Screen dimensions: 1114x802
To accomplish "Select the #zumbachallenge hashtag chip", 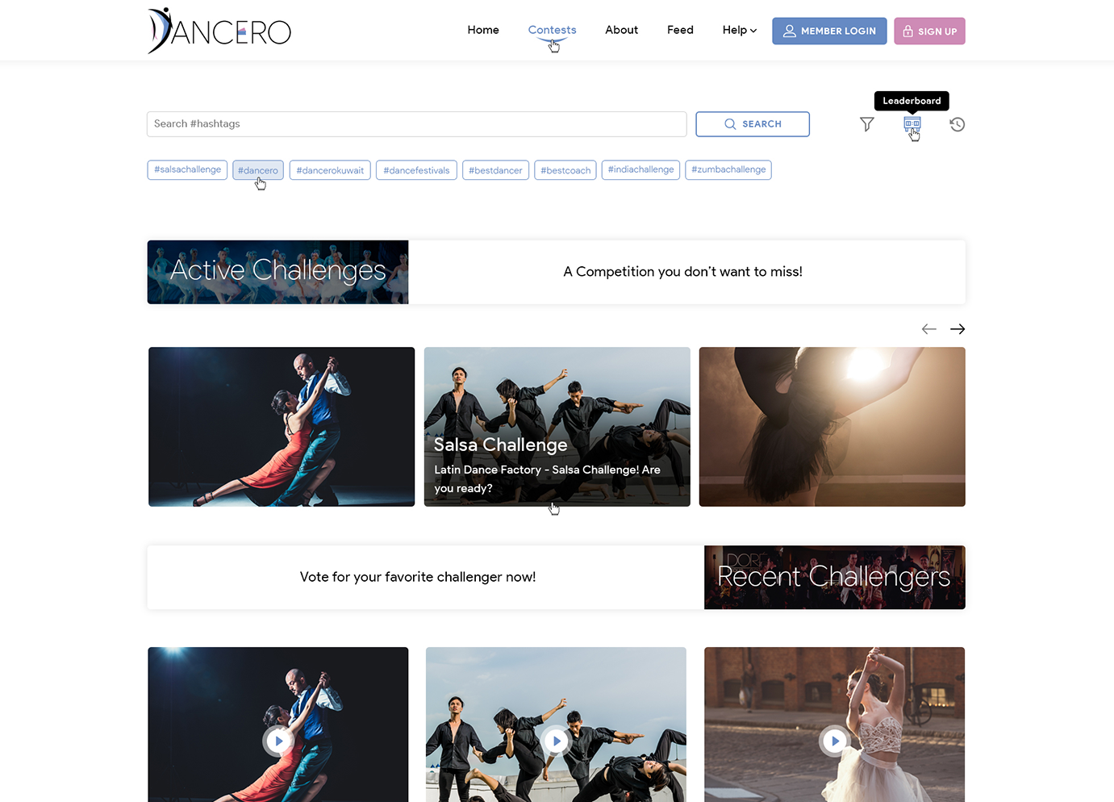I will tap(728, 169).
